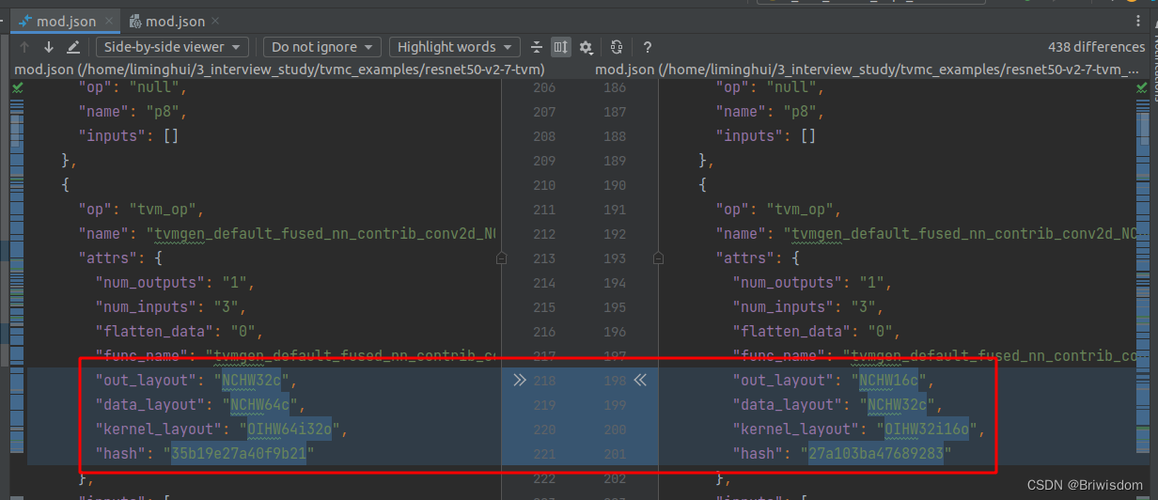Image resolution: width=1158 pixels, height=500 pixels.
Task: Apply right change to left with « arrow
Action: (640, 380)
